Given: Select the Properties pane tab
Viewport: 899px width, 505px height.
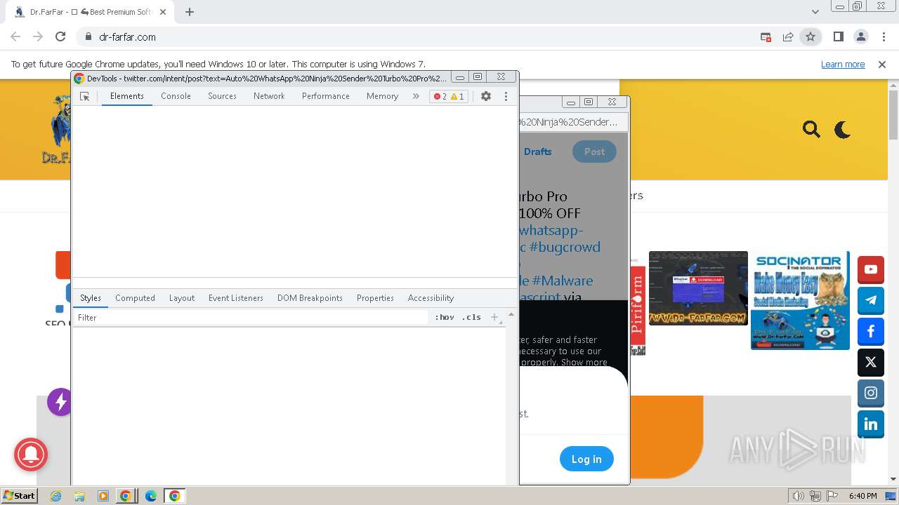Looking at the screenshot, I should tap(375, 298).
